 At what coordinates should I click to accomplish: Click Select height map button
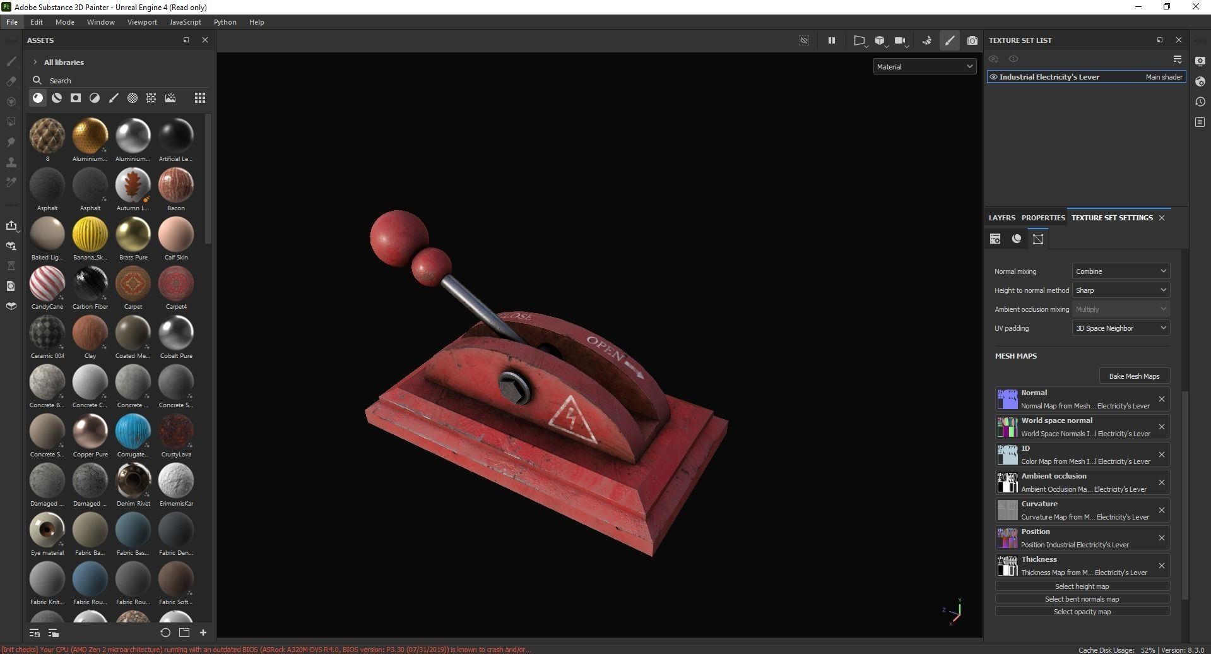coord(1082,586)
